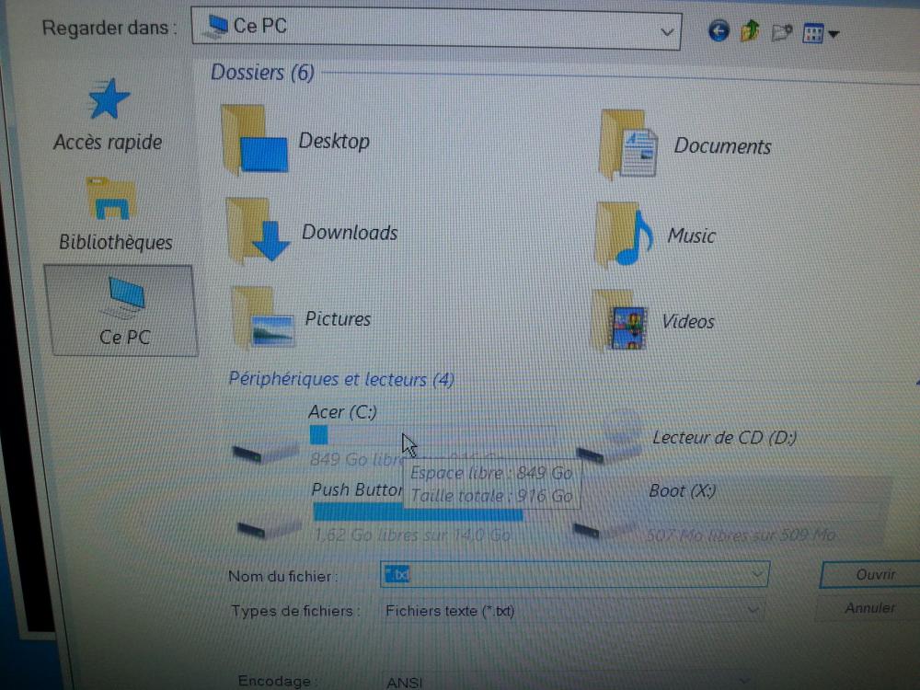Select Accès rapide star icon
This screenshot has height=690, width=920.
tap(108, 98)
